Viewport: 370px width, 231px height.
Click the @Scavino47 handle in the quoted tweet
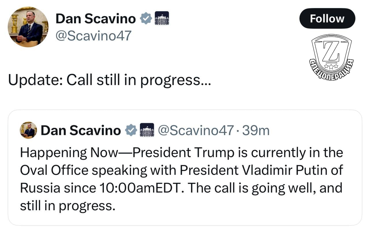(x=196, y=130)
